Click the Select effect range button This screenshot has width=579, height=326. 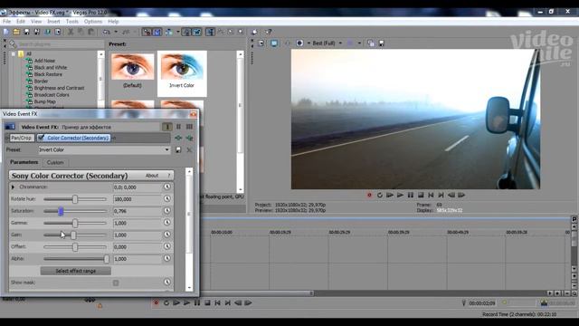[x=76, y=271]
